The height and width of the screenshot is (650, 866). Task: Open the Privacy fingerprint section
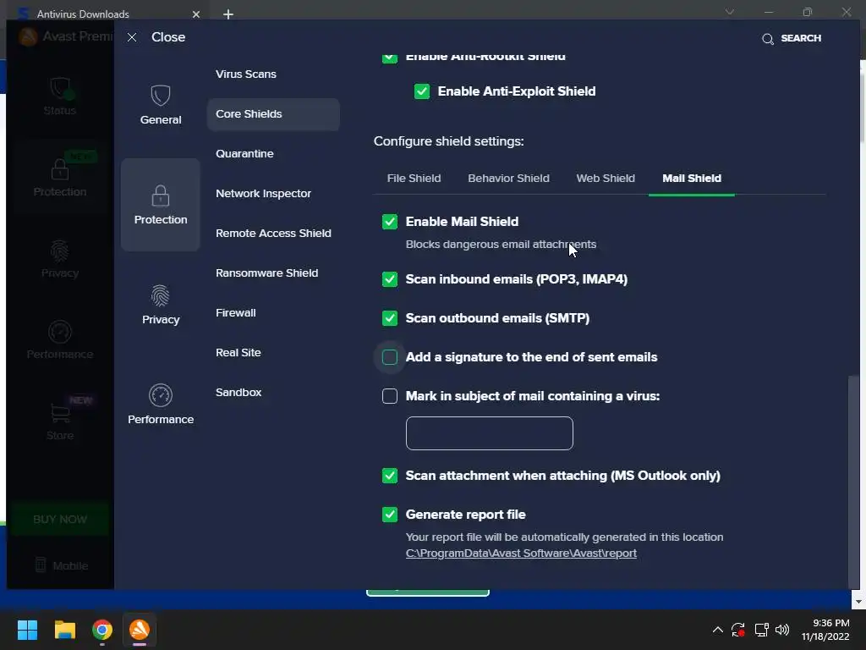(x=160, y=305)
